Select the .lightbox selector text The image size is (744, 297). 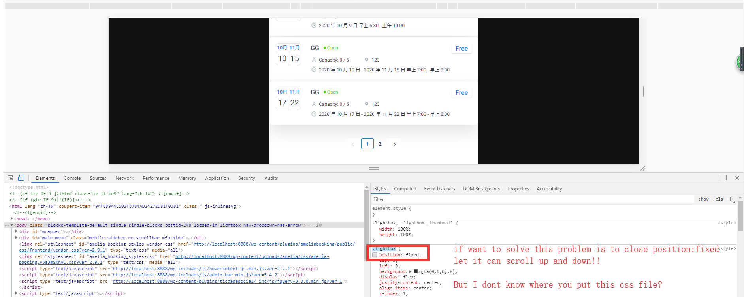click(384, 249)
